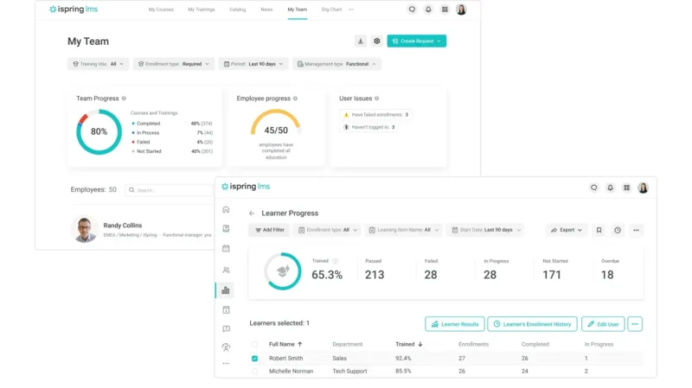Screen dimensions: 692x388
Task: Click the download icon in My Team window
Action: pyautogui.click(x=361, y=41)
